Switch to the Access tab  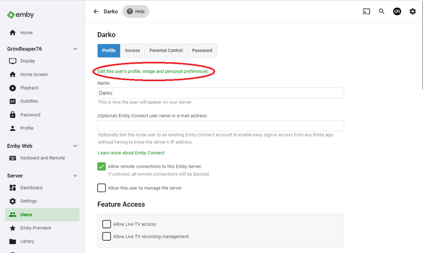tap(132, 50)
